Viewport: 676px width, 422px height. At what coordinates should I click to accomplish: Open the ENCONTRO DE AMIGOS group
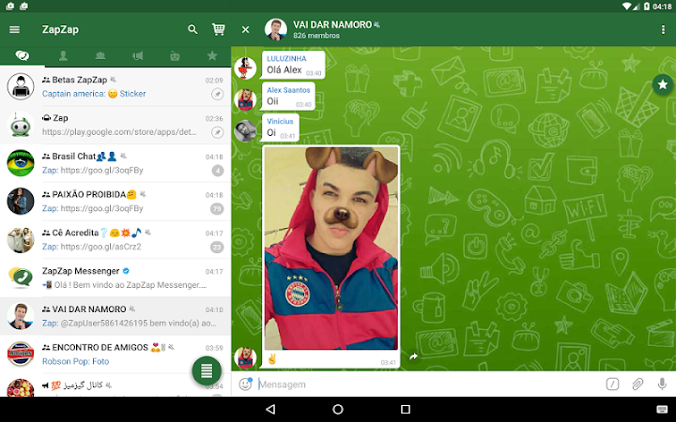pos(115,354)
